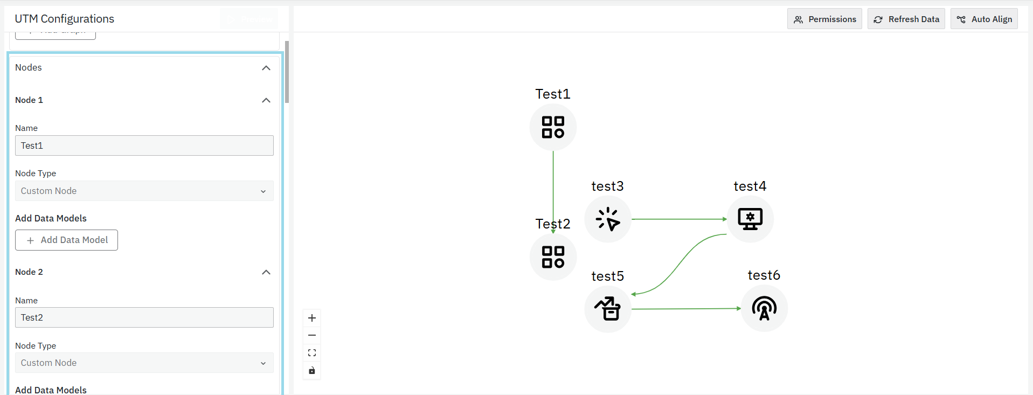
Task: Toggle canvas interactivity lock
Action: click(x=312, y=370)
